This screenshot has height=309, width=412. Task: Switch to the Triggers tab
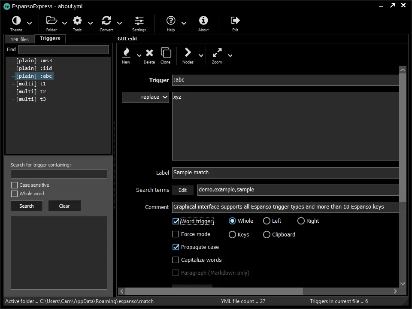click(50, 38)
